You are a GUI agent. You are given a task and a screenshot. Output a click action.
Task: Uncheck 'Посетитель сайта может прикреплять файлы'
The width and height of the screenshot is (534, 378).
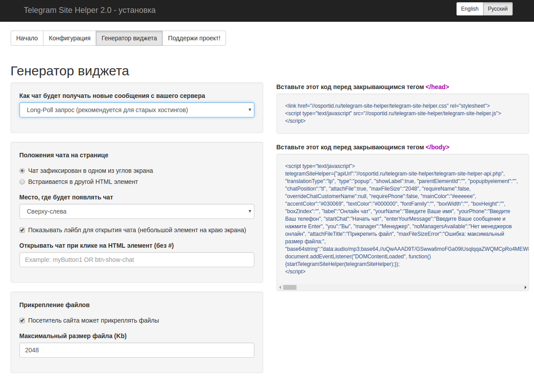click(22, 320)
